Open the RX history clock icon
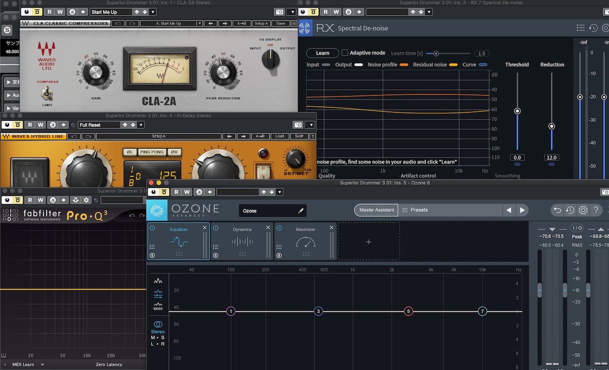Viewport: 609px width, 370px height. (593, 28)
